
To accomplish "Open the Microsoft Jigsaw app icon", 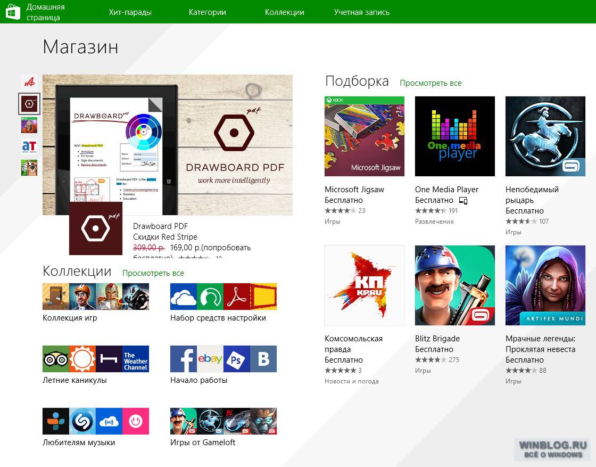I will tap(364, 136).
